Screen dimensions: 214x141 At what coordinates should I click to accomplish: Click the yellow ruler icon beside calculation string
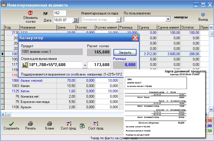pyautogui.click(x=25, y=65)
